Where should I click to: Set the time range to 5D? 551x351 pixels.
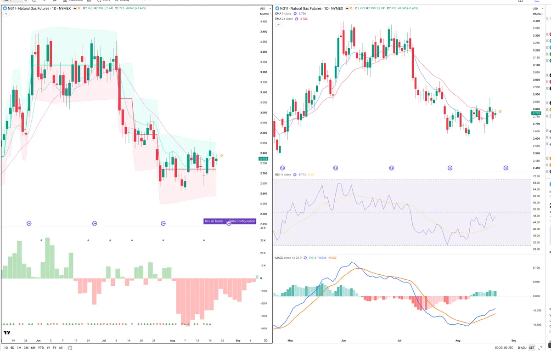pos(12,348)
